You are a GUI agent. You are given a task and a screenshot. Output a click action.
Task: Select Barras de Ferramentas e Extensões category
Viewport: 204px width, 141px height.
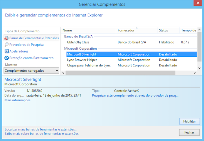pos(34,38)
